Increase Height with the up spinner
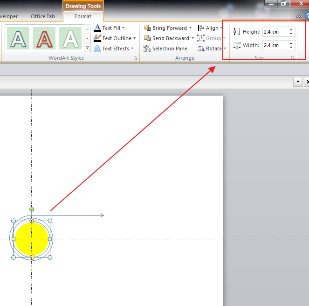Image resolution: width=309 pixels, height=306 pixels. click(291, 30)
